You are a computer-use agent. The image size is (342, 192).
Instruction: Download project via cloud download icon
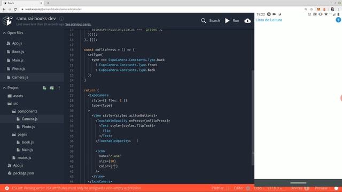click(247, 21)
